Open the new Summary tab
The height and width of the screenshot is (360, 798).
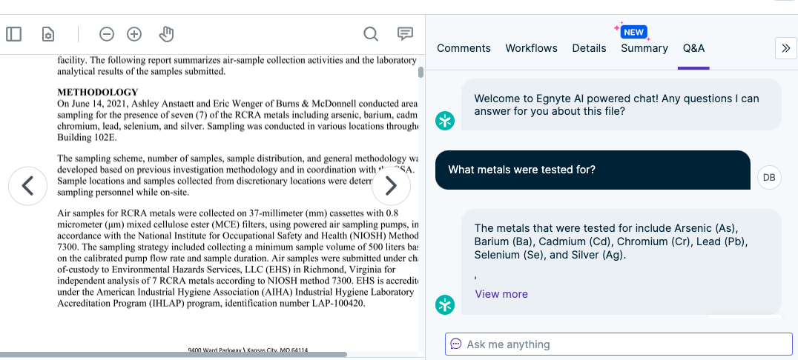point(644,48)
